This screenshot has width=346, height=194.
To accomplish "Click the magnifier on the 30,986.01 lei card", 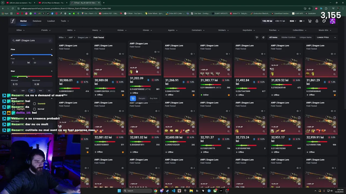I will 87,74.
